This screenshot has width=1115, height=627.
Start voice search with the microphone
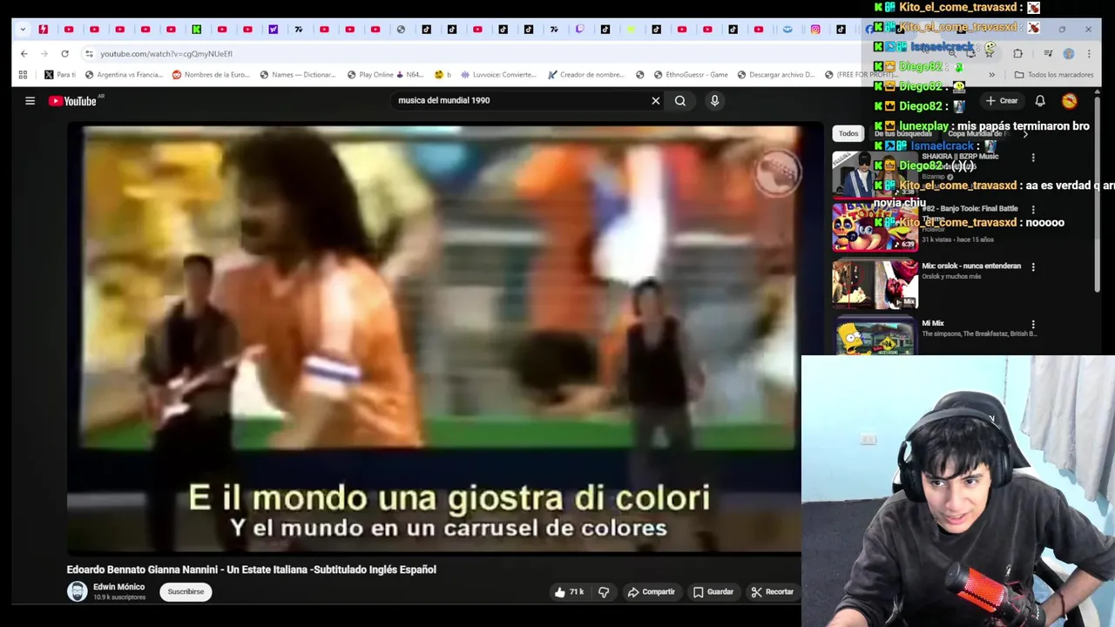714,101
